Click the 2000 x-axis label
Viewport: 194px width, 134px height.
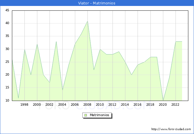tap(37, 105)
